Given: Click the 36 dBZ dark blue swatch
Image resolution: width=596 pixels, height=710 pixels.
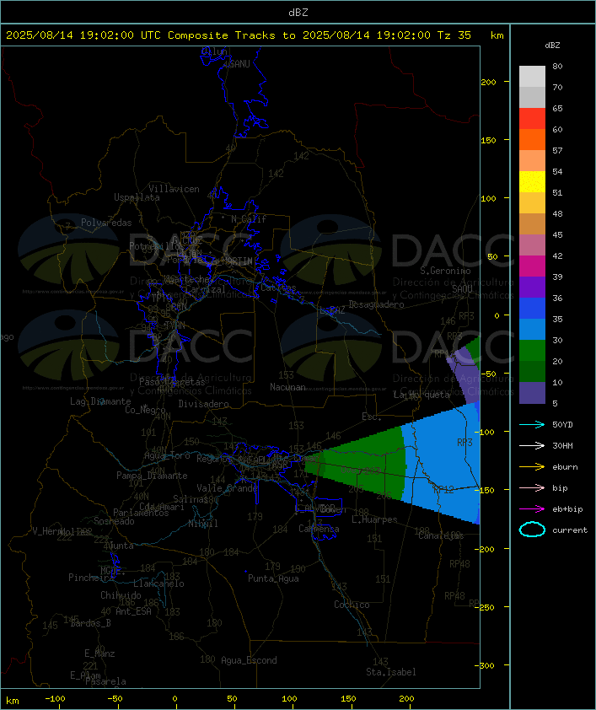Looking at the screenshot, I should [532, 309].
